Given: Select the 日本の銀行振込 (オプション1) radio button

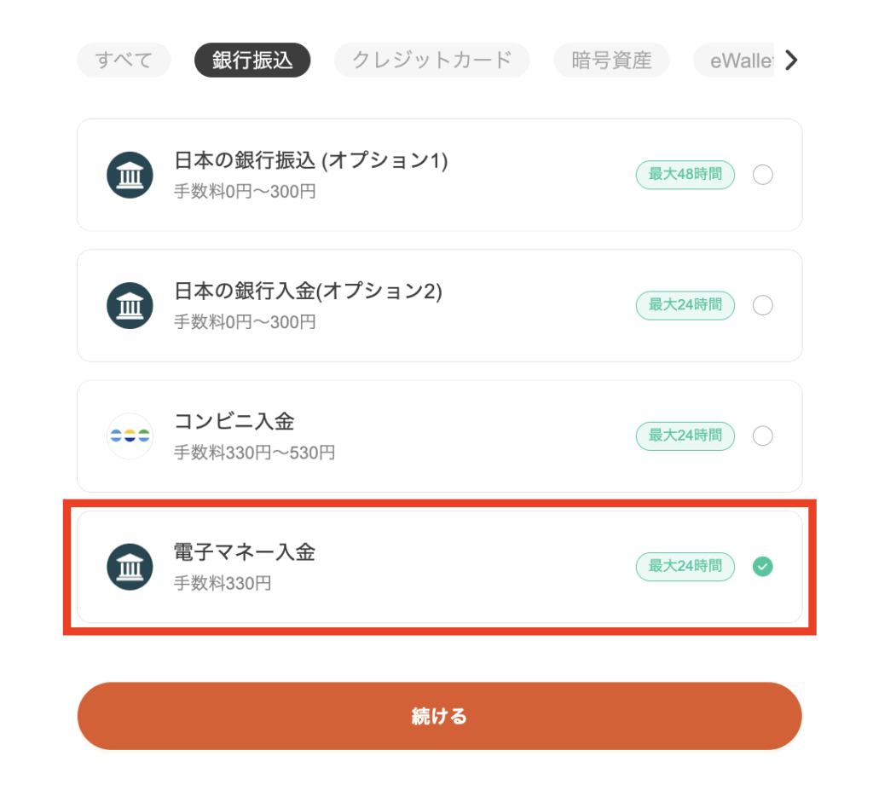Looking at the screenshot, I should [x=762, y=175].
